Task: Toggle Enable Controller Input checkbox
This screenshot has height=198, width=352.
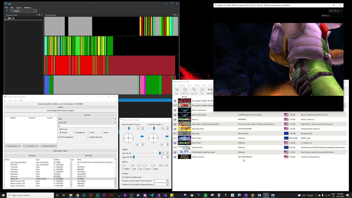Action: pos(123,177)
